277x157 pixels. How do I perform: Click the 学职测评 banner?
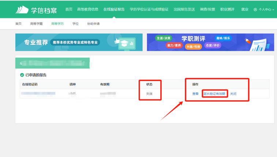[210, 42]
